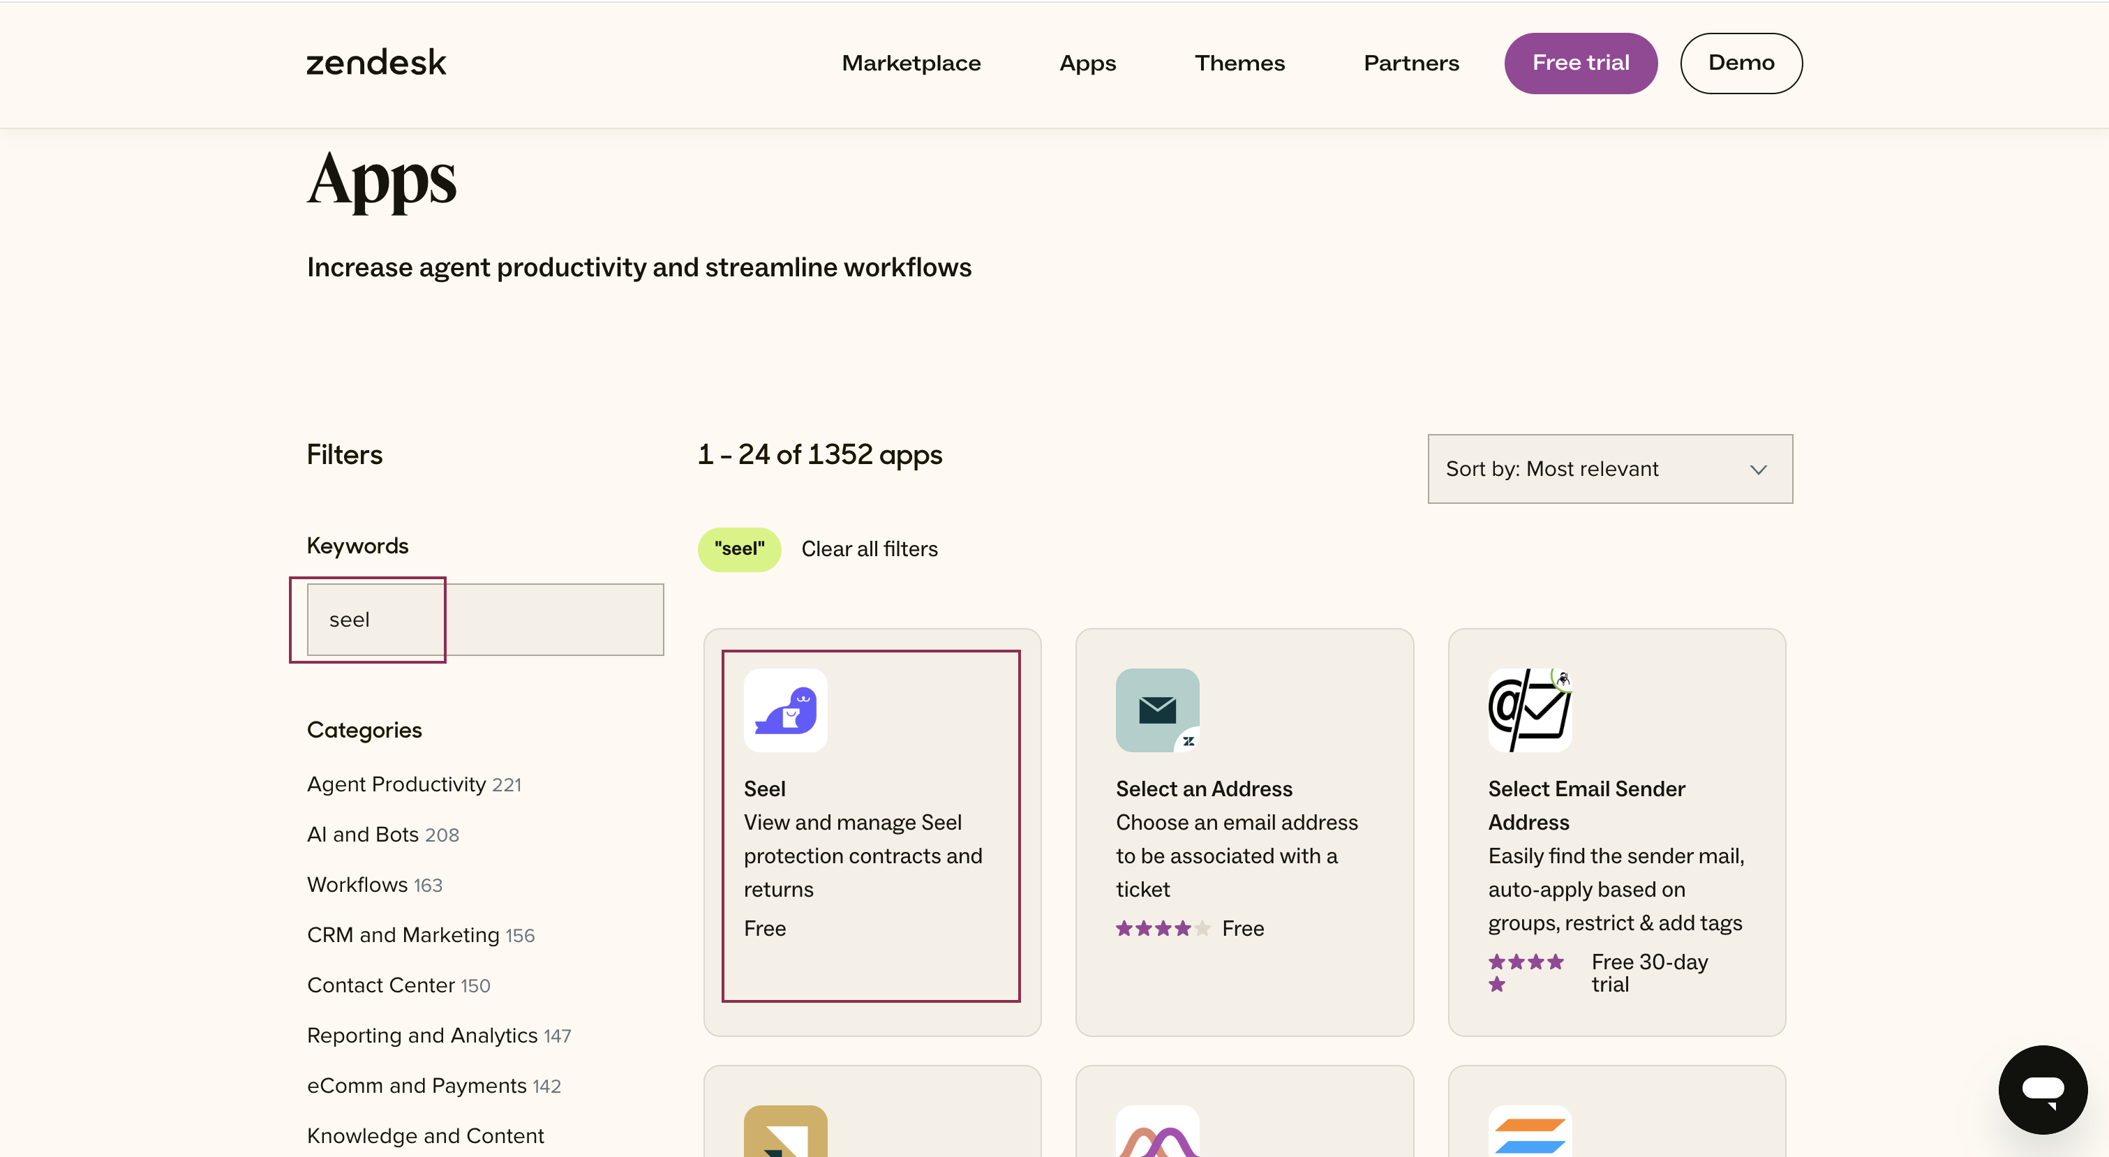Click the Demo button

pos(1741,63)
